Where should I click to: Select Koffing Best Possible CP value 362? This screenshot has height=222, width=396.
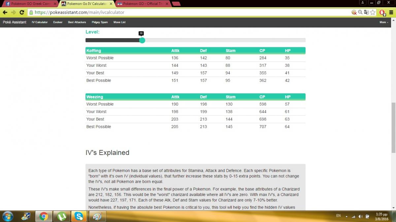263,81
